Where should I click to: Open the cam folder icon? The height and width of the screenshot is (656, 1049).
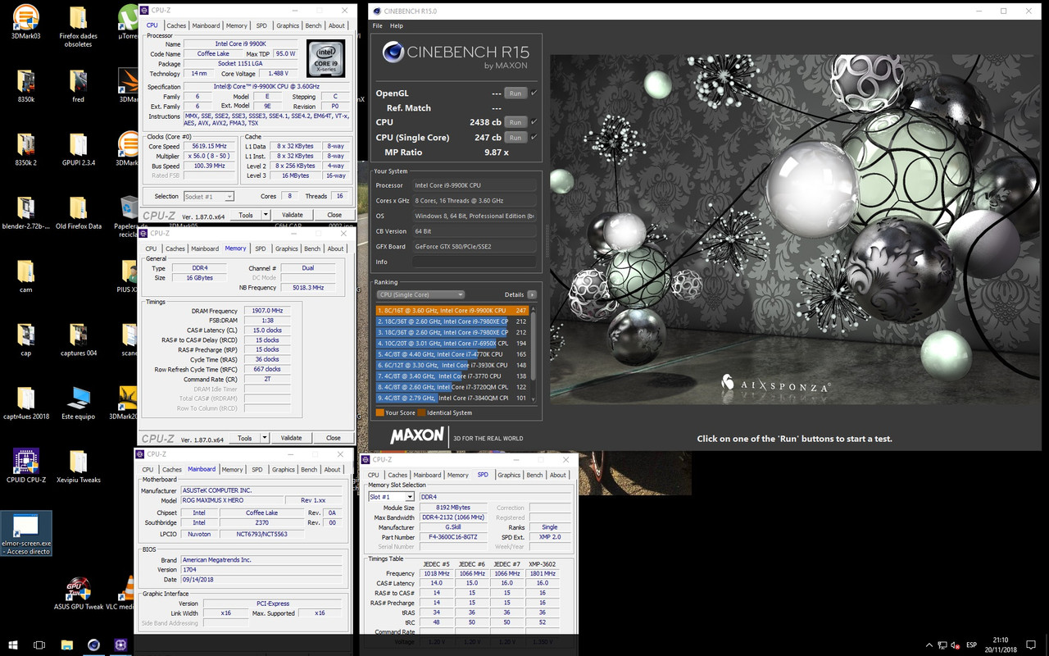tap(25, 276)
